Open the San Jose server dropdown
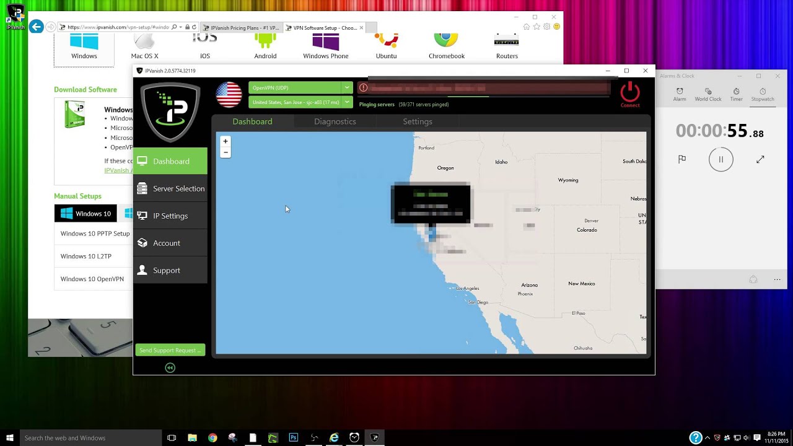This screenshot has height=446, width=793. 347,102
